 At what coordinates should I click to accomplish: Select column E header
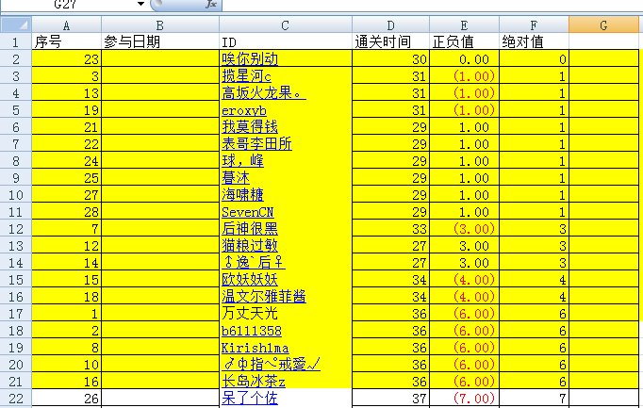(464, 25)
